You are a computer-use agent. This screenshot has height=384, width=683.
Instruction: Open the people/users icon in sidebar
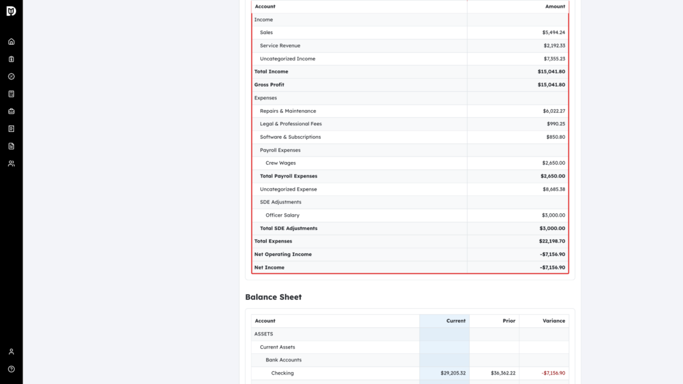tap(11, 164)
